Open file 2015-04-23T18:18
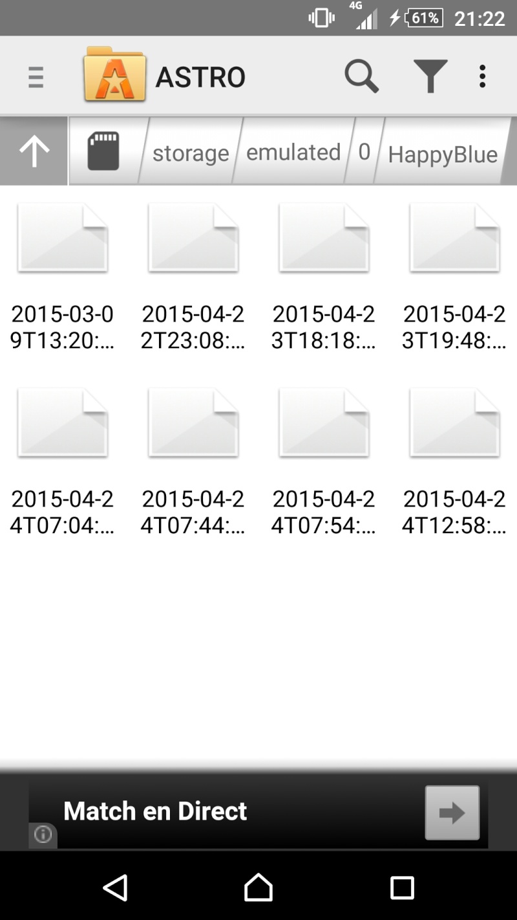This screenshot has height=920, width=517. click(x=324, y=277)
